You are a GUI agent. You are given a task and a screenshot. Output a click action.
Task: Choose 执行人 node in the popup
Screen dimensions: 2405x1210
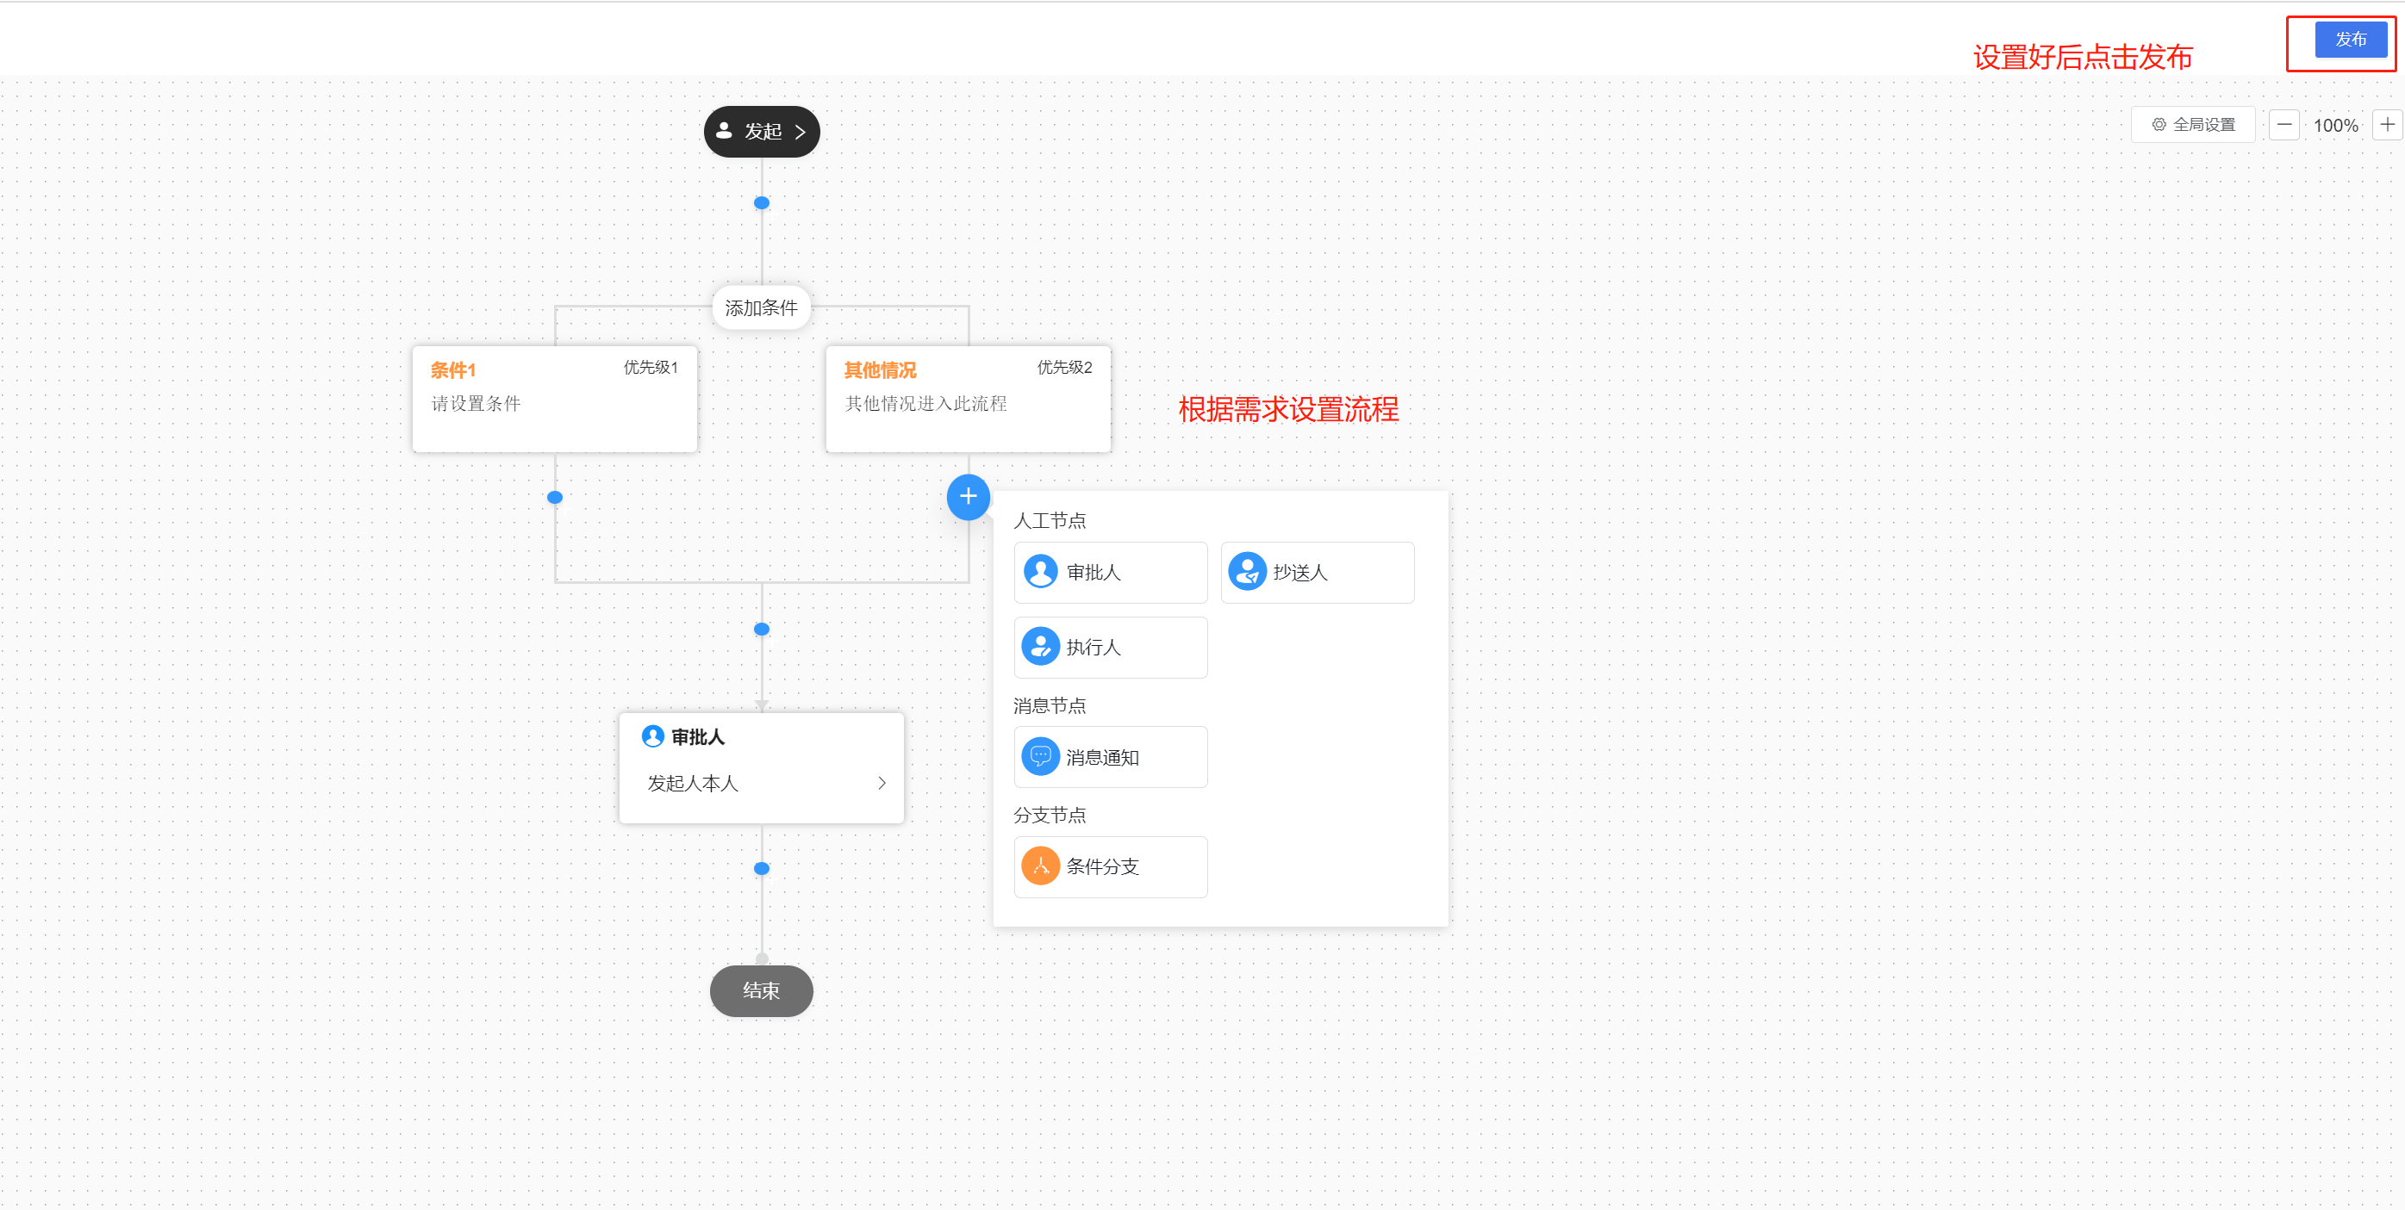1110,647
